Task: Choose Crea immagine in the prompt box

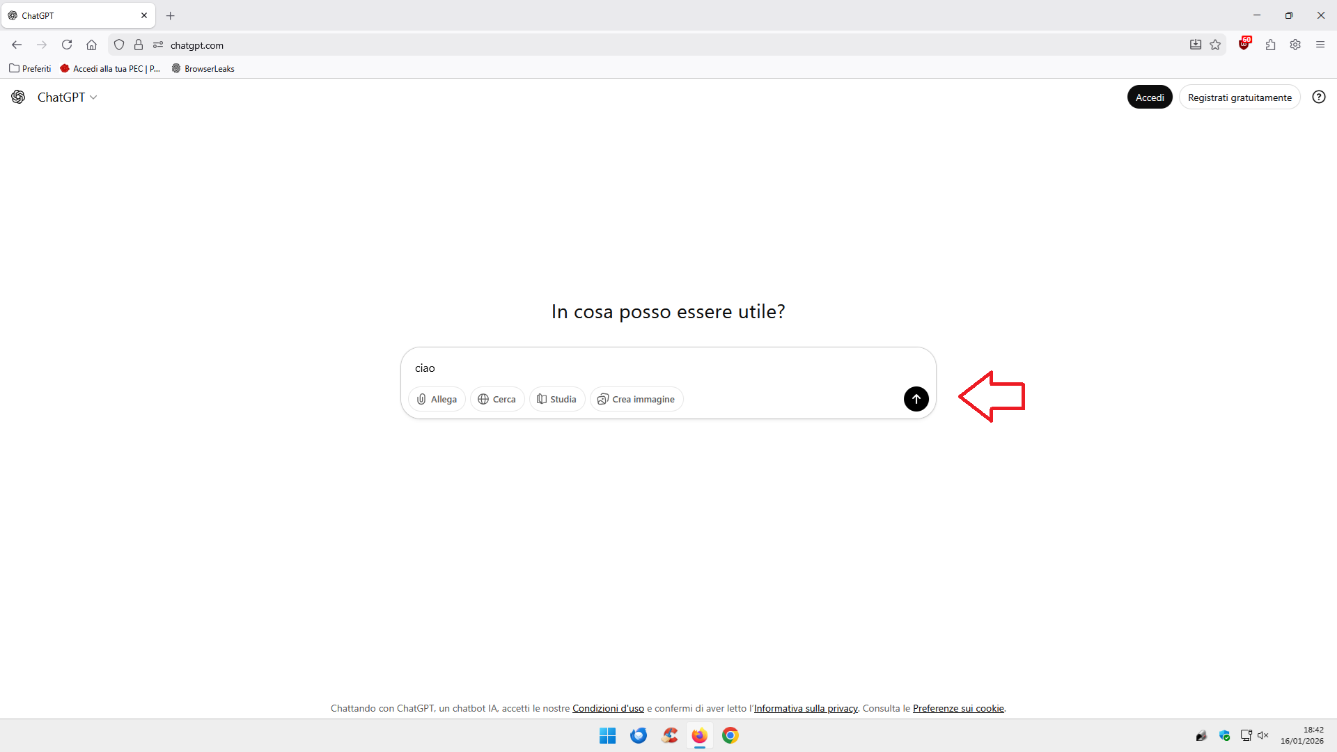Action: click(x=636, y=399)
